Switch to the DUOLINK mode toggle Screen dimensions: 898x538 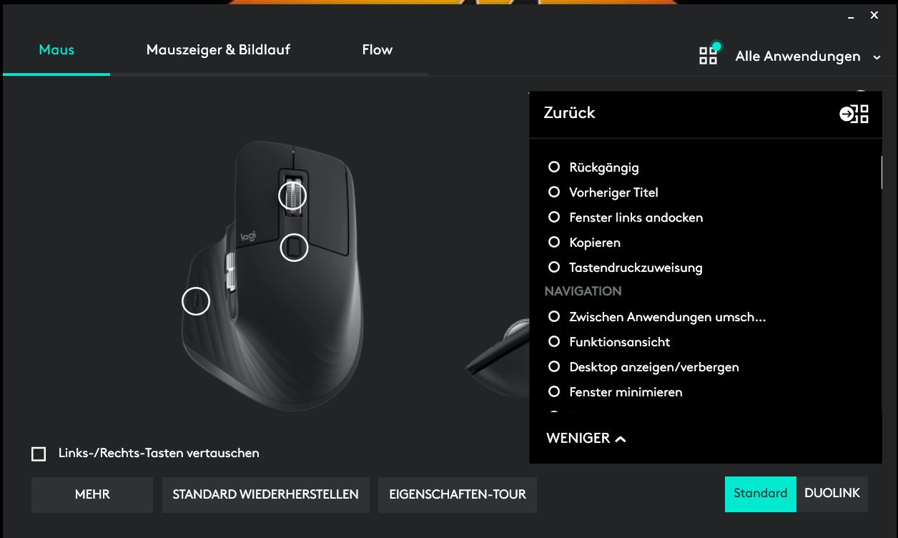(832, 494)
